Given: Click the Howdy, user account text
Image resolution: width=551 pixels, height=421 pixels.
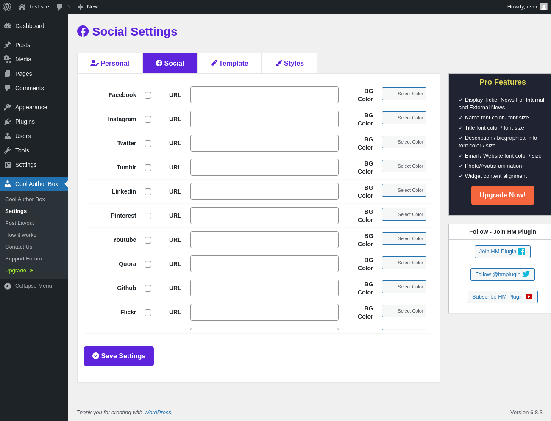Looking at the screenshot, I should (522, 7).
